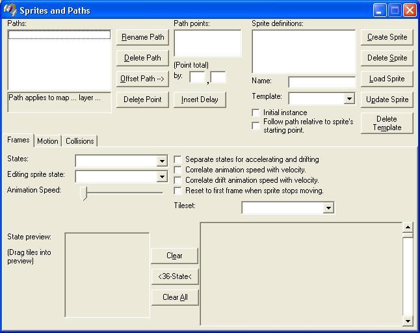This screenshot has width=420, height=333.
Task: Check Separate states for accelerating and drifting
Action: click(177, 159)
